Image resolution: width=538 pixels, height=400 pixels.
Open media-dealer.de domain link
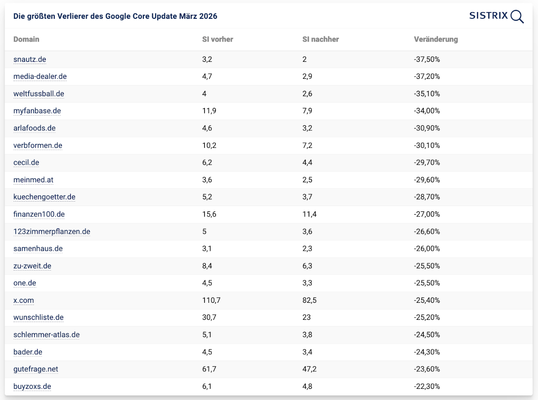[x=40, y=77]
